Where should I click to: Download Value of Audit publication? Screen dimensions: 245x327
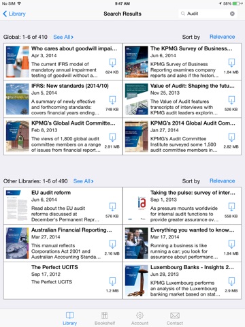tap(231, 100)
